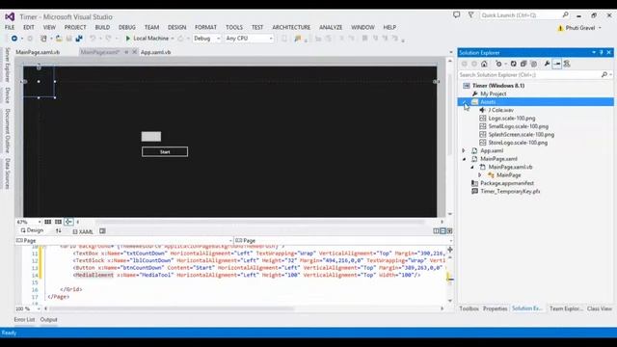Expand the MainPage class node
The image size is (617, 347).
pos(480,175)
